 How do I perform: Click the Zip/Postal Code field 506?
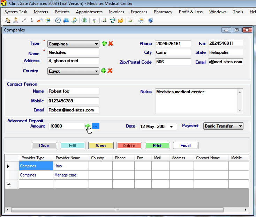pyautogui.click(x=173, y=62)
